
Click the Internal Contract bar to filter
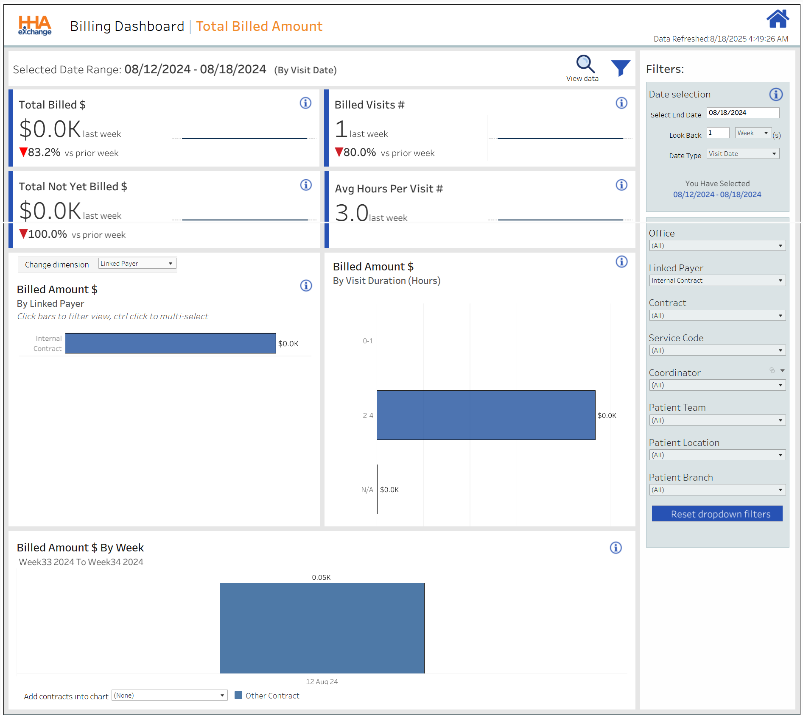(170, 343)
